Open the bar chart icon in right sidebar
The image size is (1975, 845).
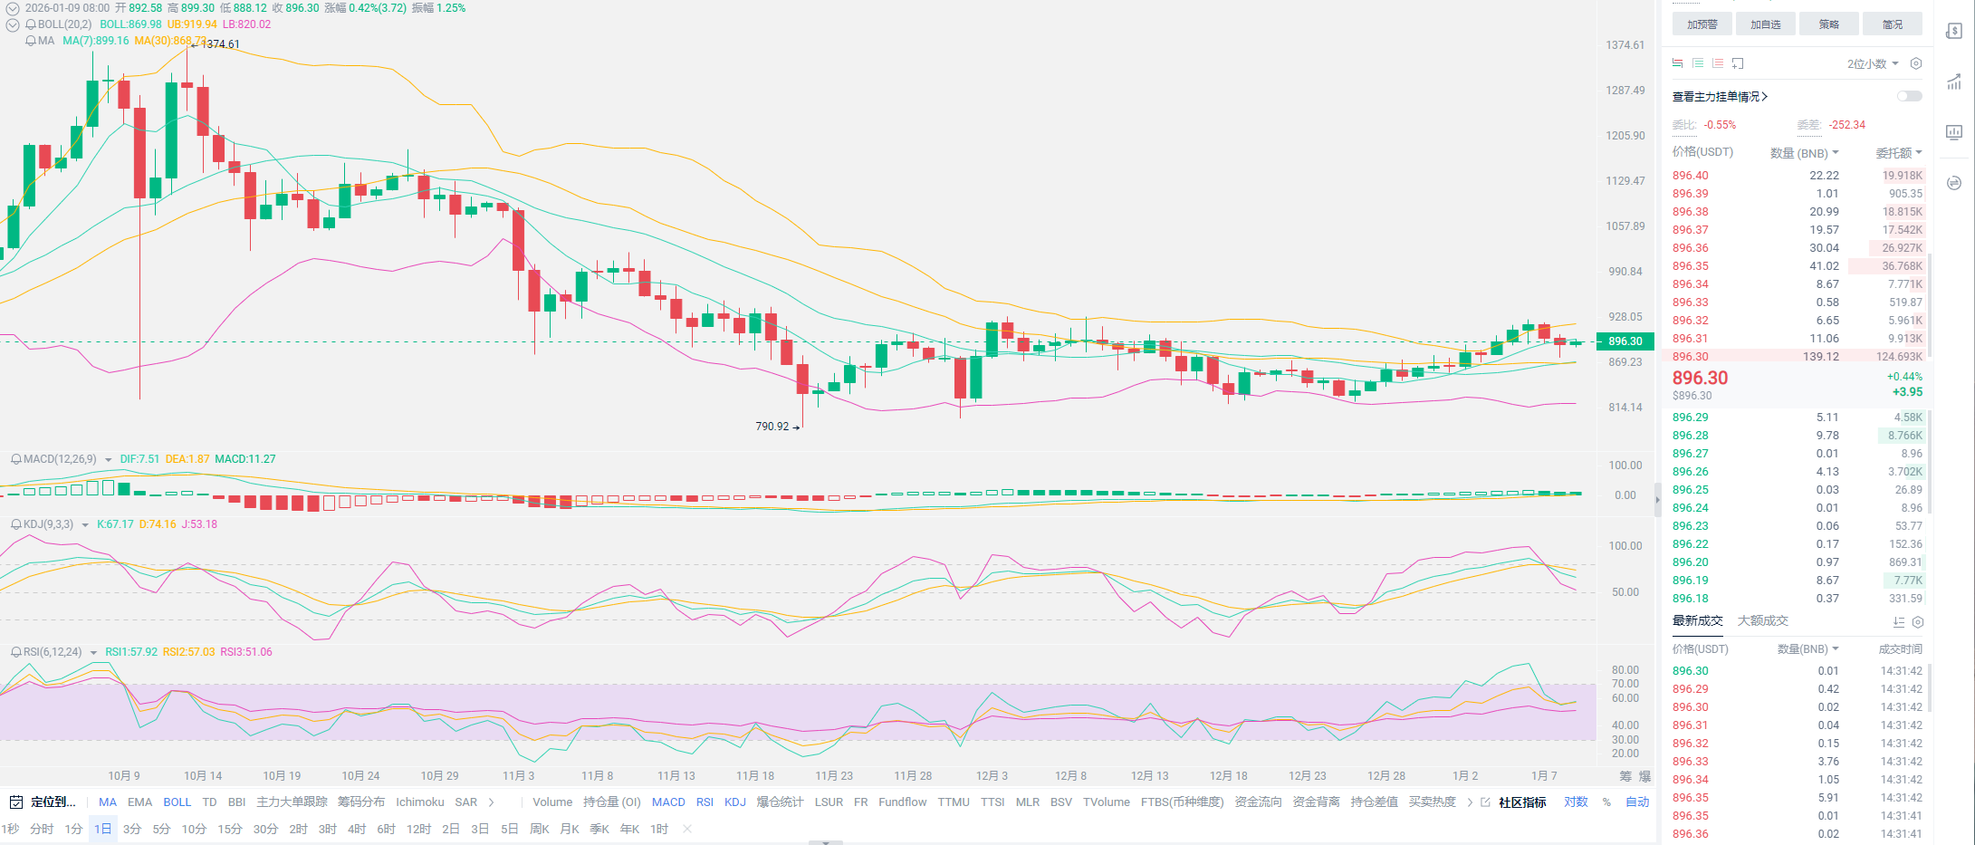1954,132
